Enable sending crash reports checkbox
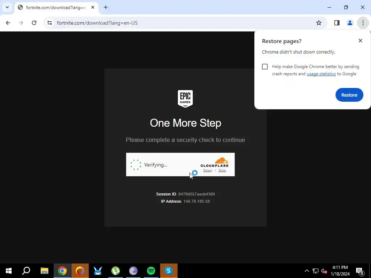 (265, 67)
